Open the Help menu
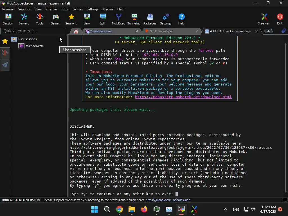This screenshot has width=288, height=216. click(x=121, y=9)
